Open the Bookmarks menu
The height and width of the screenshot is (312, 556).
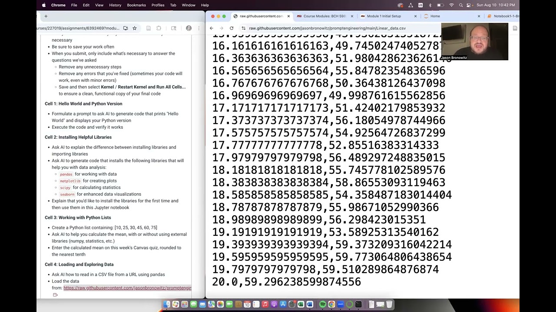pyautogui.click(x=136, y=5)
